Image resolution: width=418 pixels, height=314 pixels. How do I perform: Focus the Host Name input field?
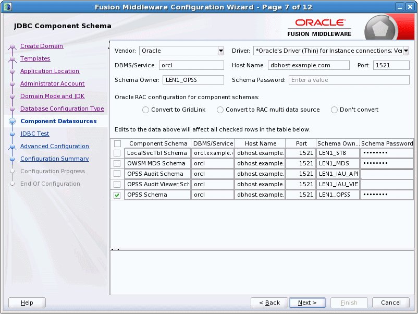coord(309,65)
